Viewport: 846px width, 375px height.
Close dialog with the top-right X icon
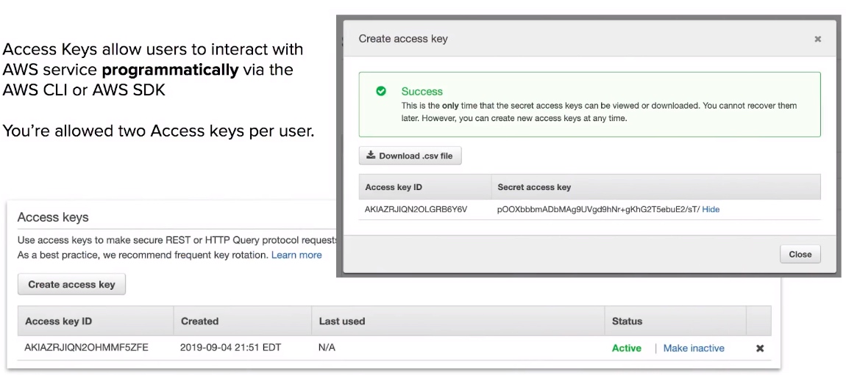(x=817, y=39)
